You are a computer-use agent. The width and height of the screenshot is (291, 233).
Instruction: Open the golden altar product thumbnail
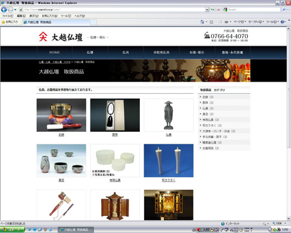click(168, 205)
